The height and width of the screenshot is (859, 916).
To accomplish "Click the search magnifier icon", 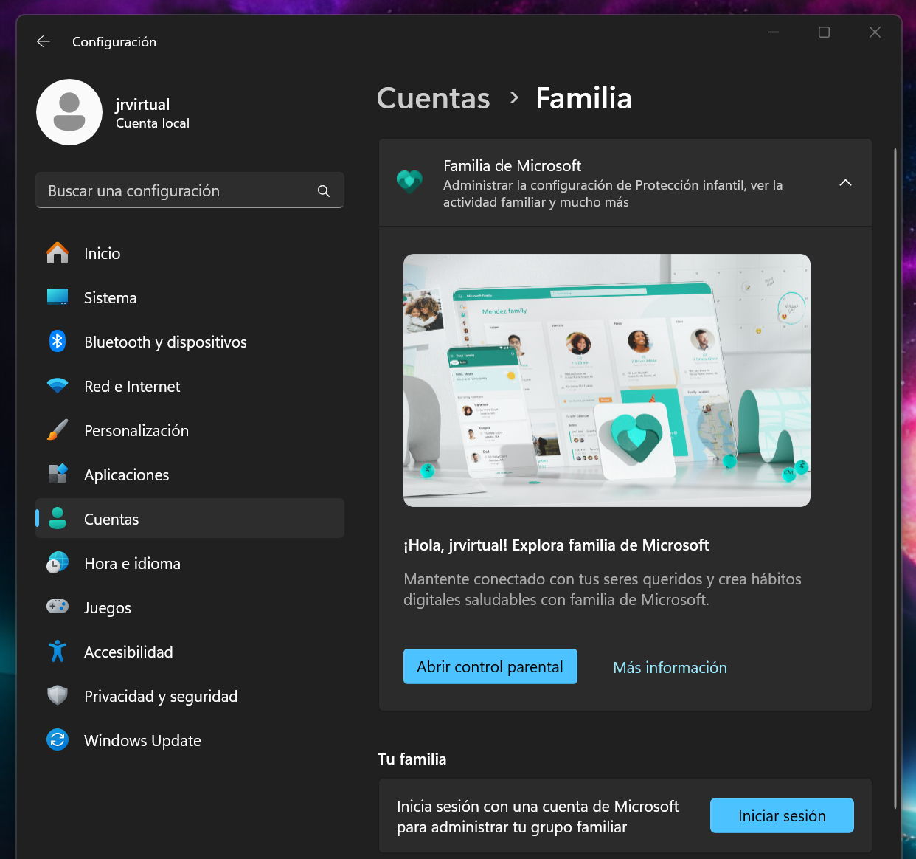I will 323,191.
